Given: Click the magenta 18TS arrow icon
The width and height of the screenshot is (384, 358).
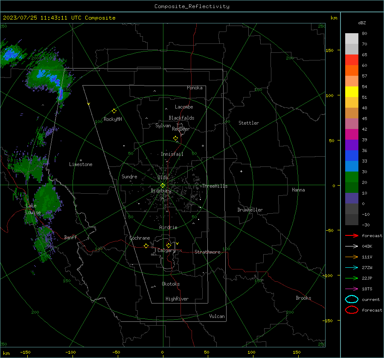Looking at the screenshot, I should [352, 289].
